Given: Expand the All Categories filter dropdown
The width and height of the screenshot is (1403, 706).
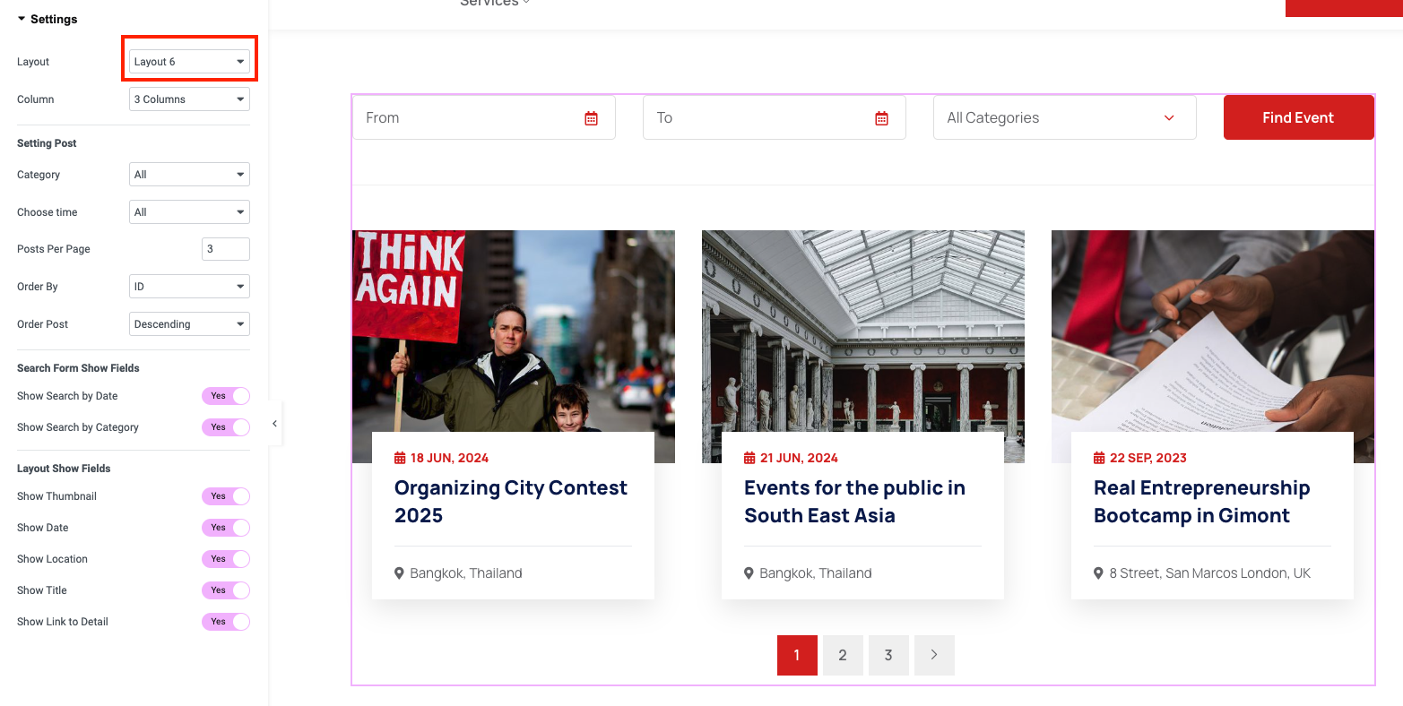Looking at the screenshot, I should tap(1064, 118).
